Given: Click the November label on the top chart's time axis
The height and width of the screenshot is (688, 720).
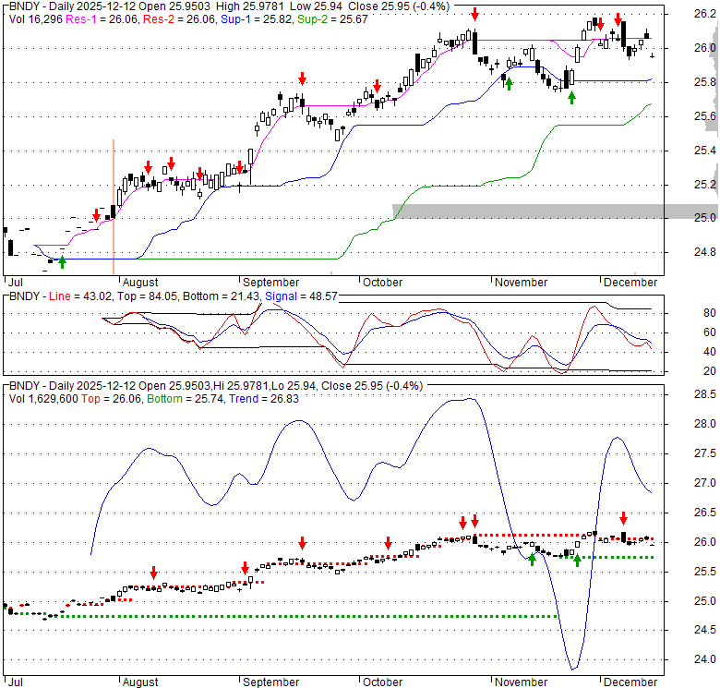Looking at the screenshot, I should point(522,282).
